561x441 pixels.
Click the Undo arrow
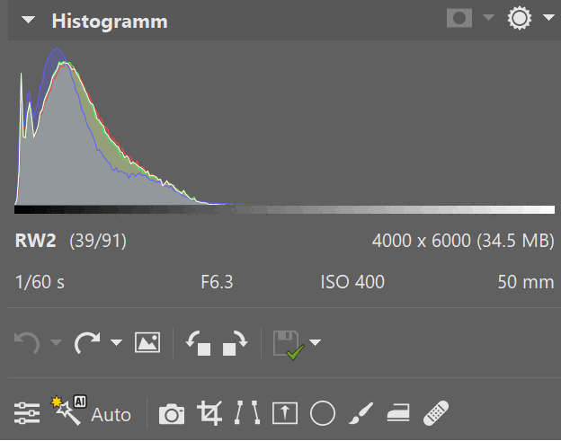point(27,342)
